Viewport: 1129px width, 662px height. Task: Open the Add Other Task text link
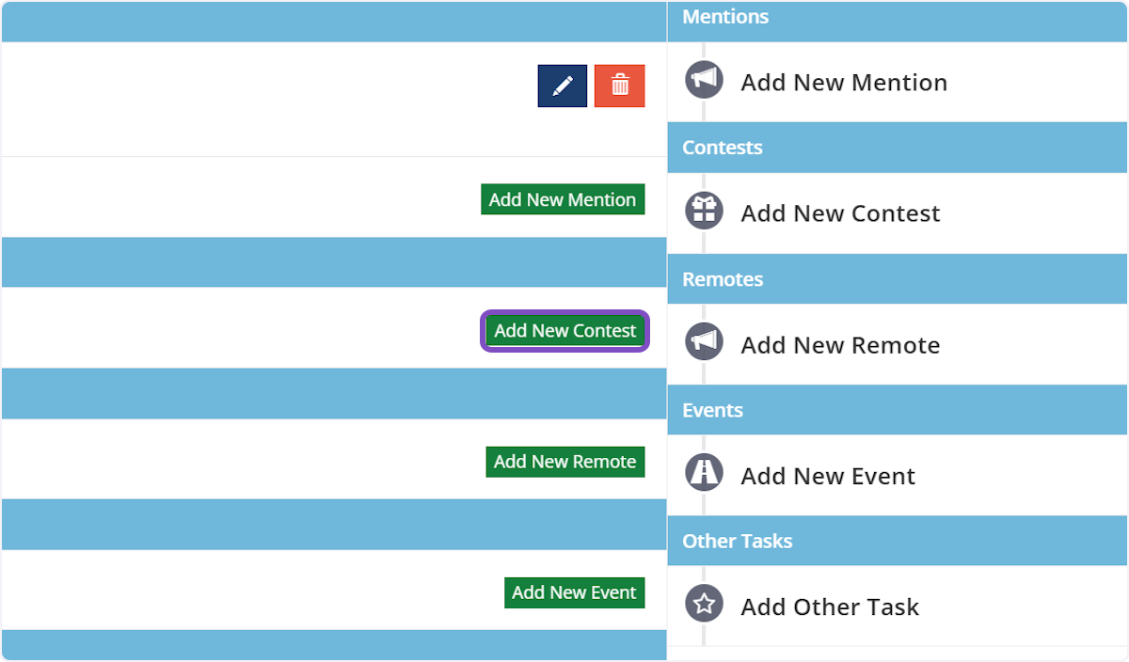point(830,607)
